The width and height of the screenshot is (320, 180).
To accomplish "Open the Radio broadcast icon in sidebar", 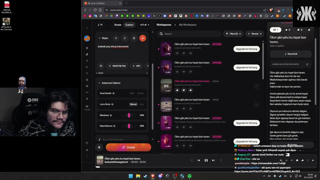I will [87, 92].
